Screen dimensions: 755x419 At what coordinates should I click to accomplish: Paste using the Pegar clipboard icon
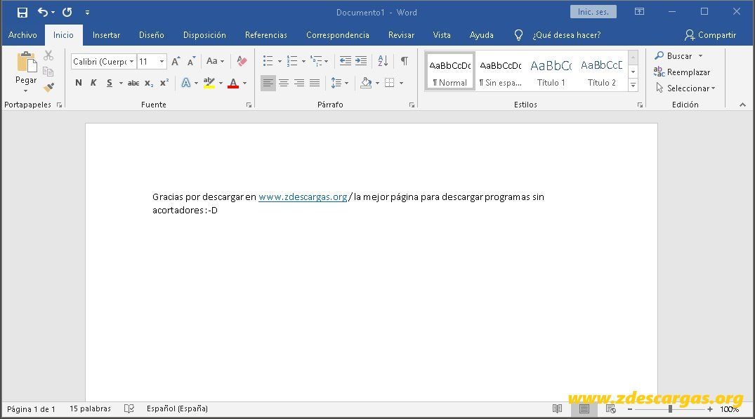coord(27,62)
